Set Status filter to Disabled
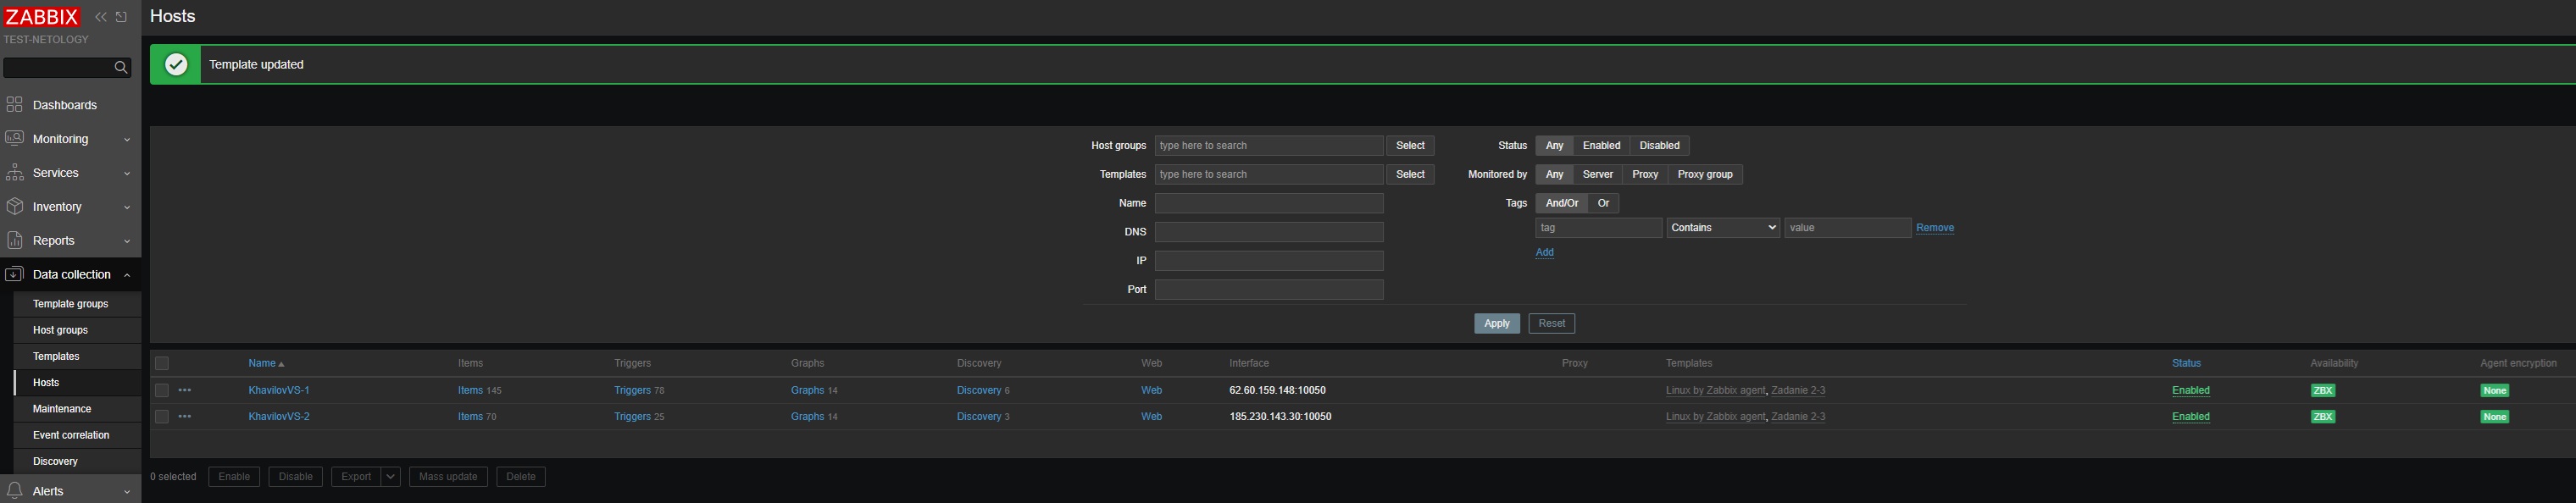 pos(1659,146)
